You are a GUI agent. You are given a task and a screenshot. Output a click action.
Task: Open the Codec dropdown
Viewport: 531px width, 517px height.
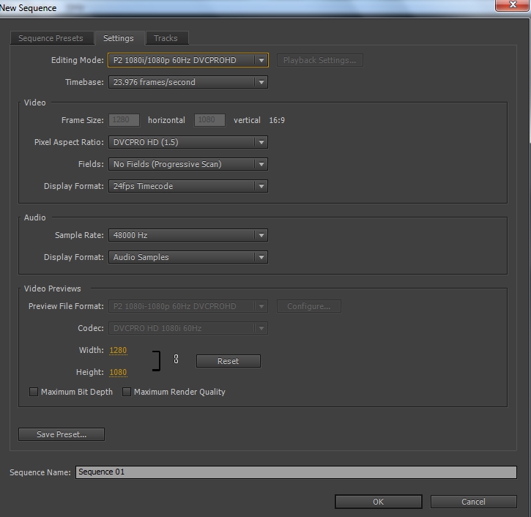click(188, 328)
